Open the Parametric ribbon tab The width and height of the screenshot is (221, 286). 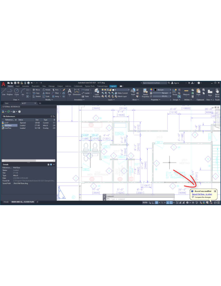(x=36, y=86)
